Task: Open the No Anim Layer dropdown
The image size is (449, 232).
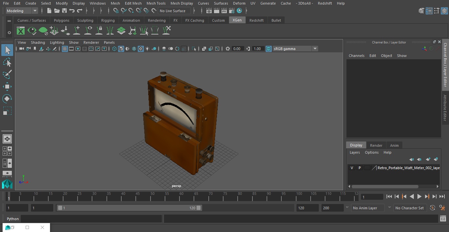Action: [389, 208]
